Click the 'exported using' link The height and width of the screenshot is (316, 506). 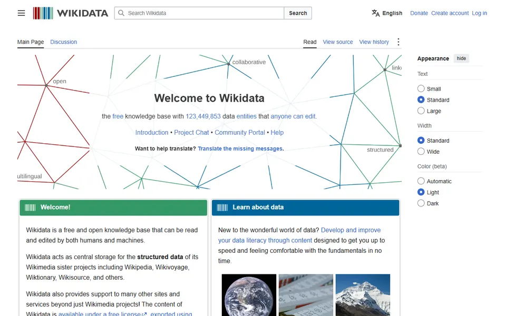tap(171, 314)
